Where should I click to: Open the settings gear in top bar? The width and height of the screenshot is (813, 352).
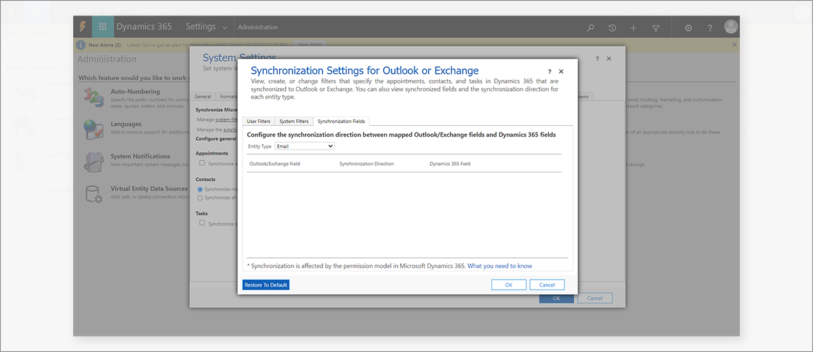click(x=688, y=28)
